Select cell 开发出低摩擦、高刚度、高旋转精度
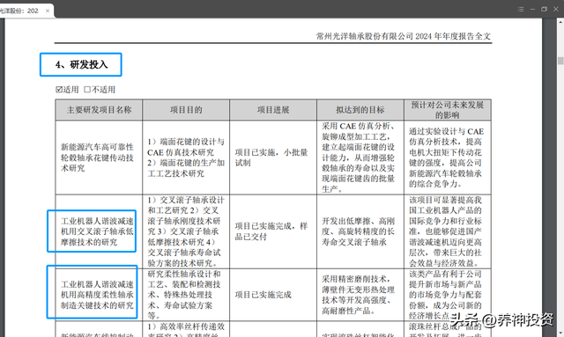Screen dimensions: 564x337 [360, 231]
